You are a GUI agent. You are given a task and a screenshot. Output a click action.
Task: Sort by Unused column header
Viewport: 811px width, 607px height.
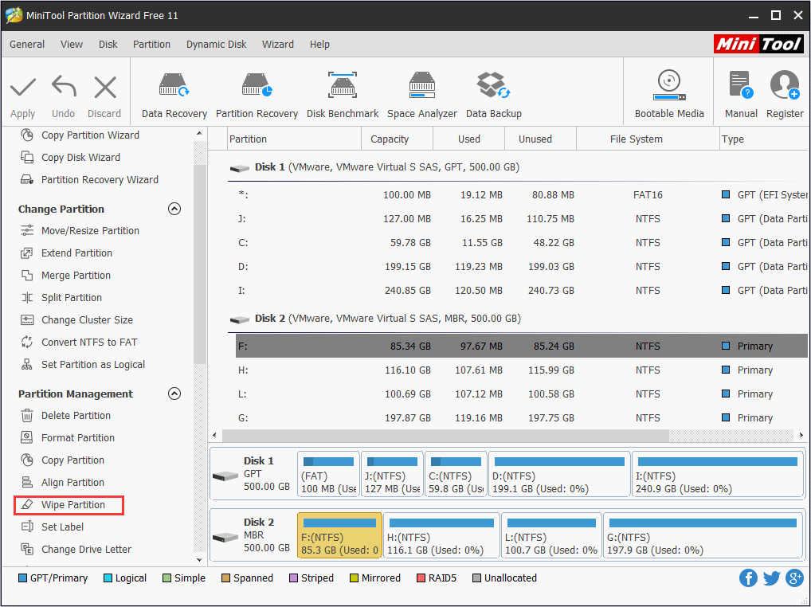(x=540, y=139)
